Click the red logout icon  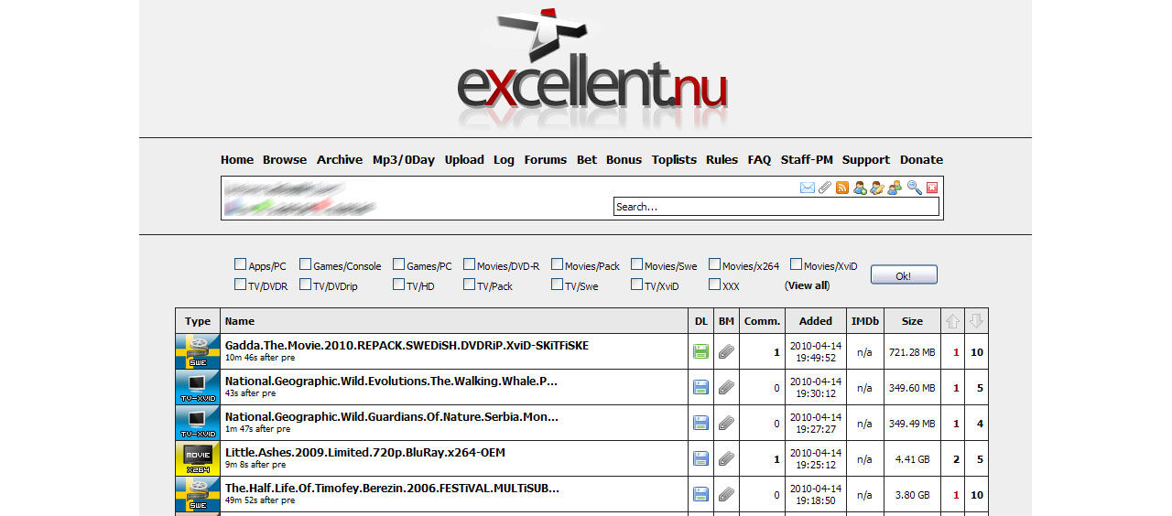932,188
